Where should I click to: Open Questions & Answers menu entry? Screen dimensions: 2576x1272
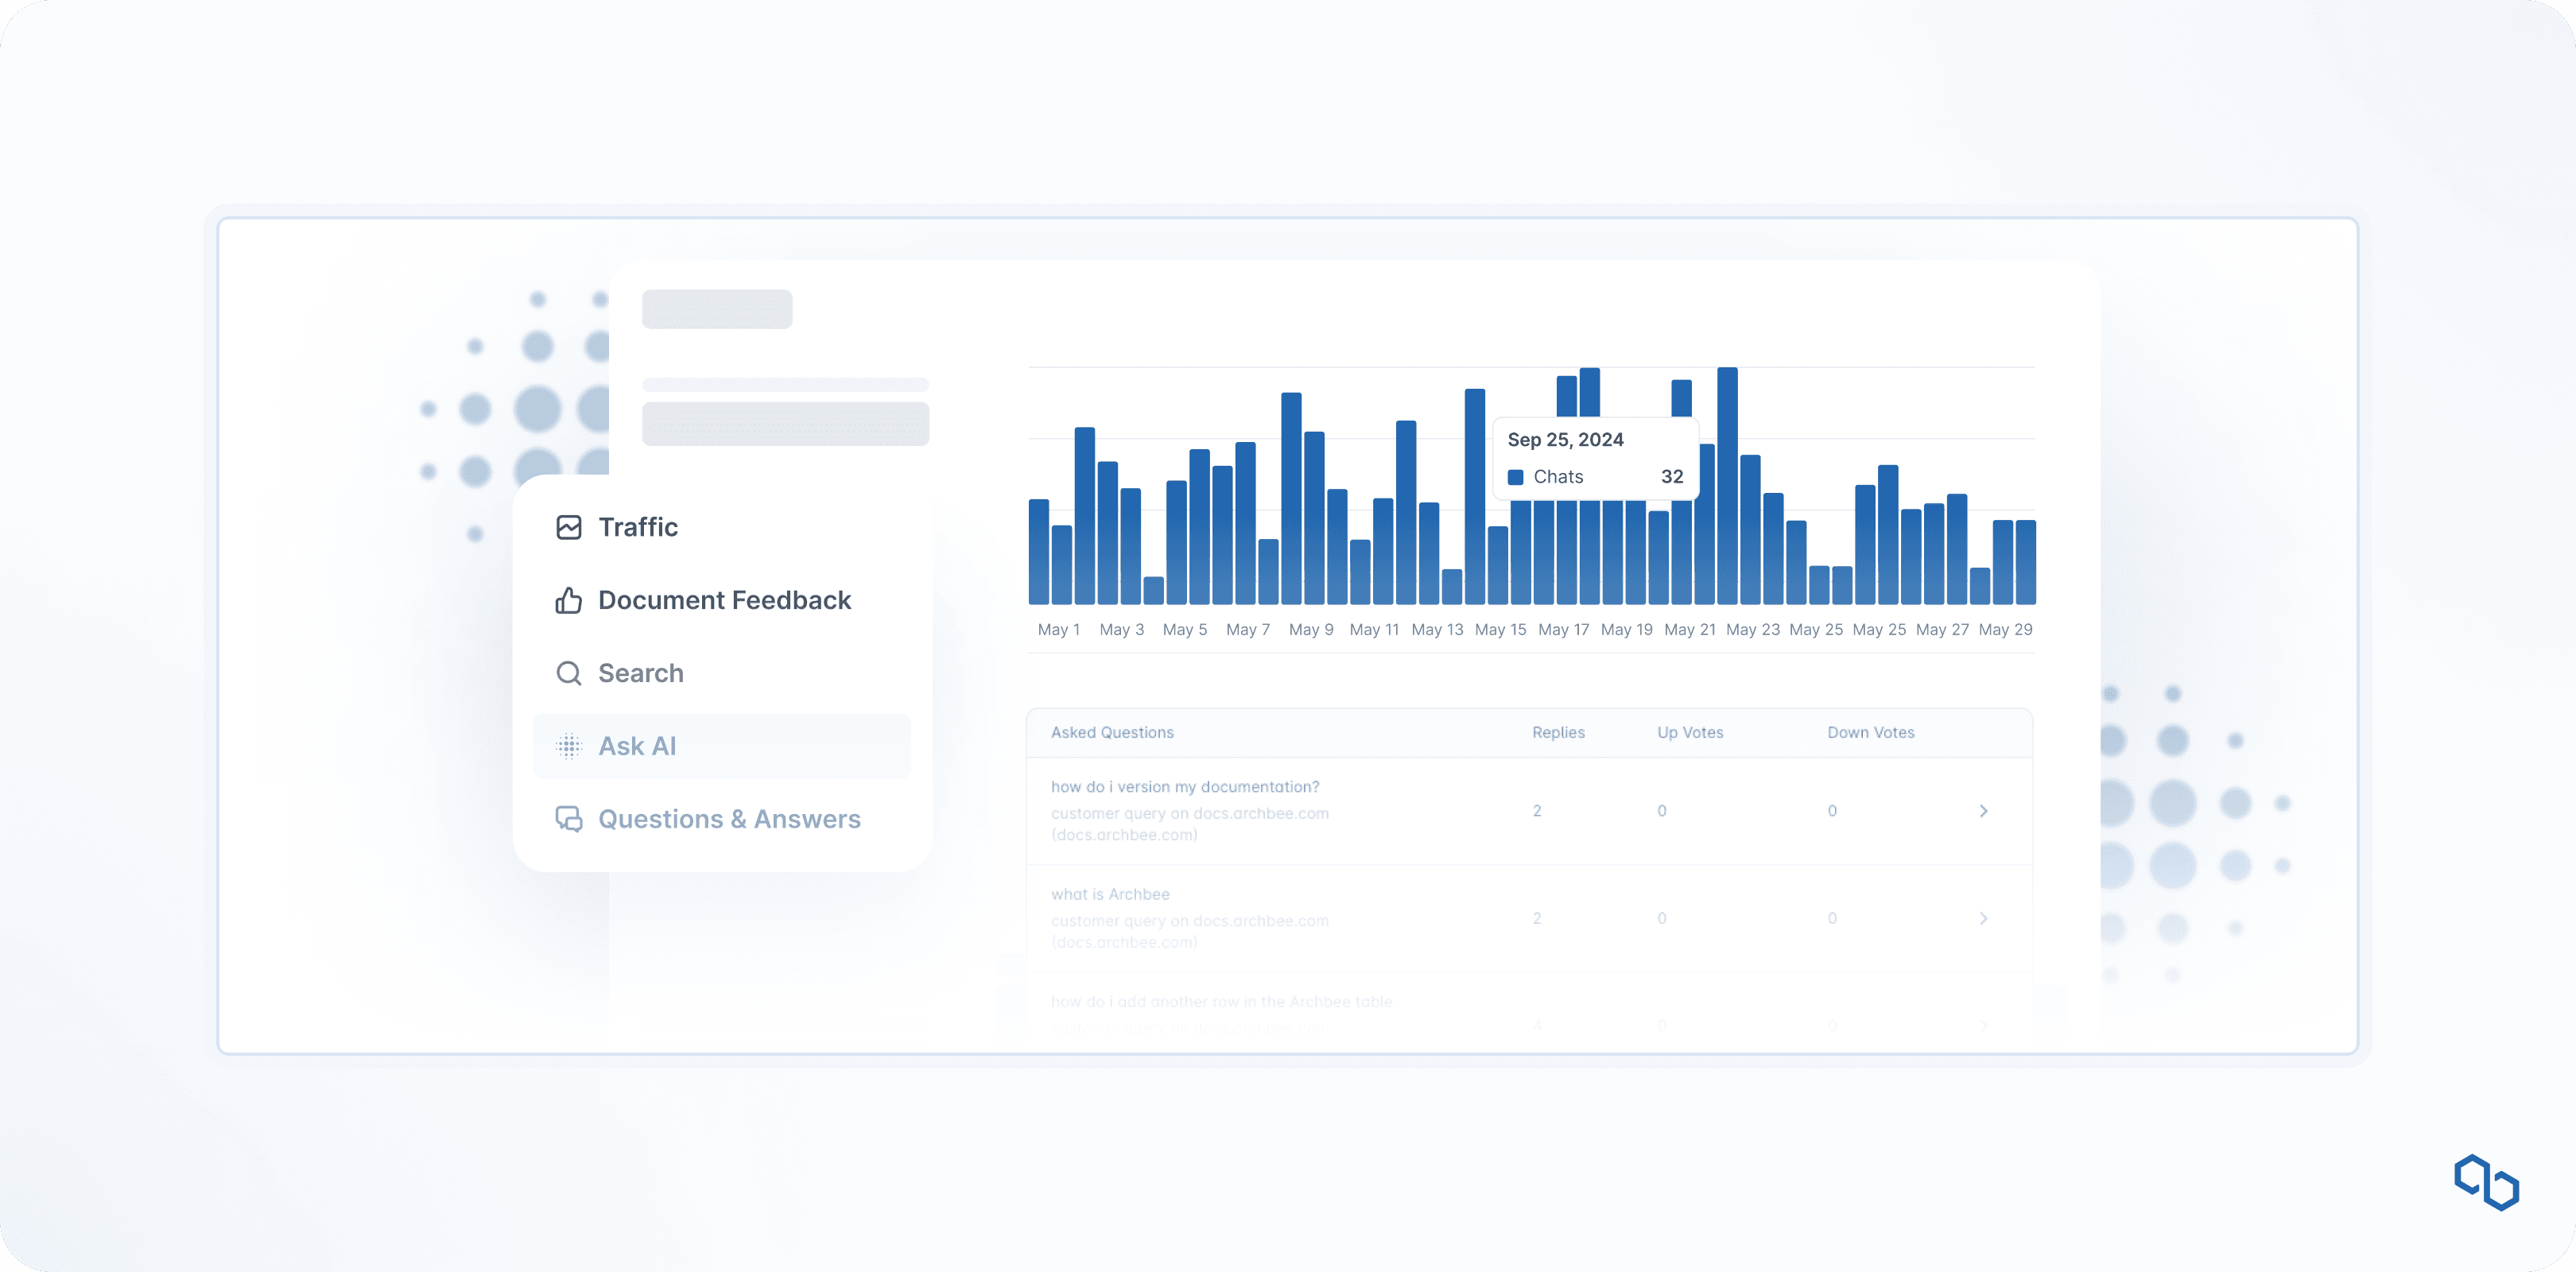729,819
